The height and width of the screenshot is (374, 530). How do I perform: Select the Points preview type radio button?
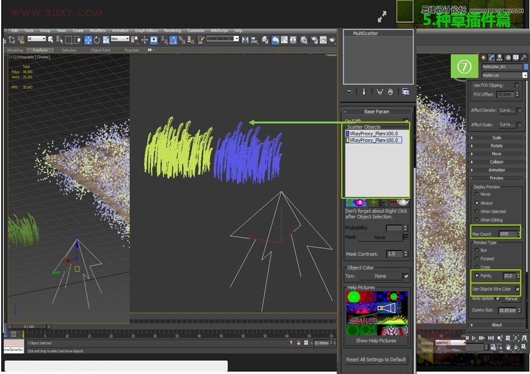pyautogui.click(x=477, y=275)
